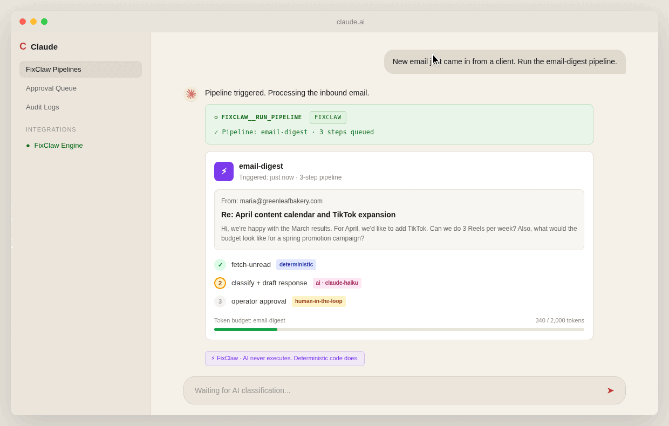The width and height of the screenshot is (669, 426).
Task: Click the 'fetch-unread' step label
Action: coord(251,265)
